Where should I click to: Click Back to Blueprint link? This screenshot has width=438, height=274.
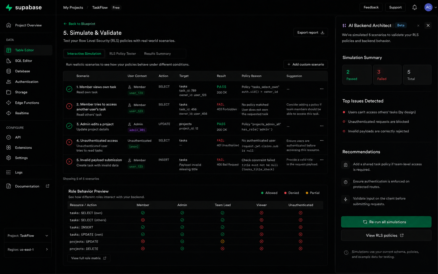coord(79,24)
